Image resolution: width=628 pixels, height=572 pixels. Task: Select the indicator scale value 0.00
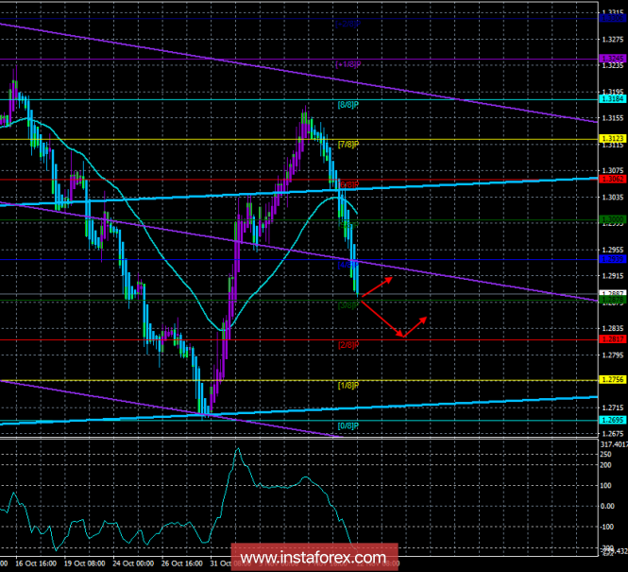pos(607,506)
